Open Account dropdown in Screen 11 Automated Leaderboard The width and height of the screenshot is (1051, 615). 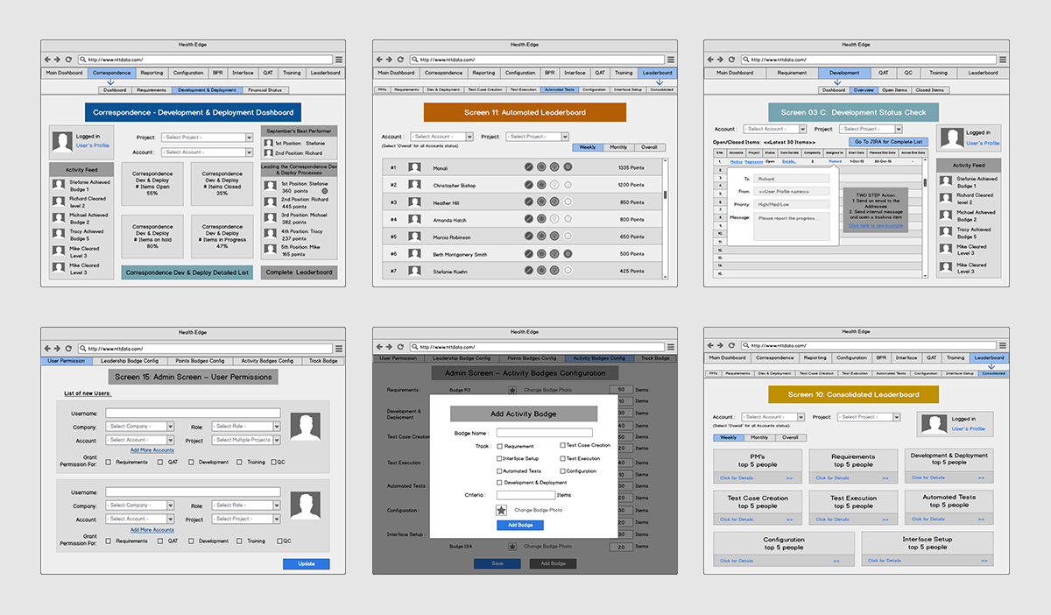(x=441, y=137)
